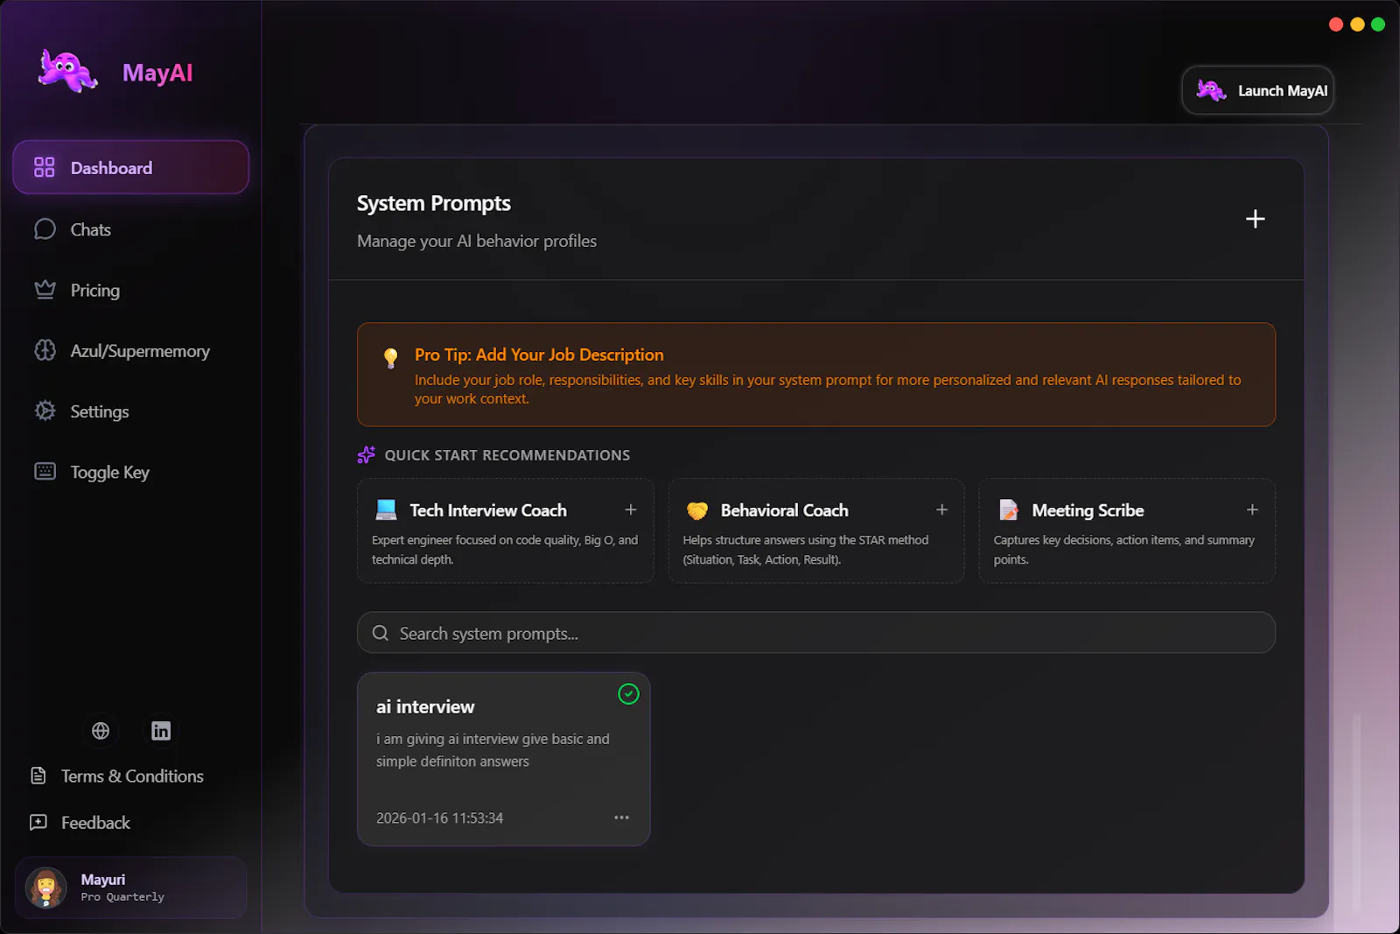Click the Behavioral Coach handshake icon
Screen dimensions: 1400x934
pyautogui.click(x=696, y=510)
